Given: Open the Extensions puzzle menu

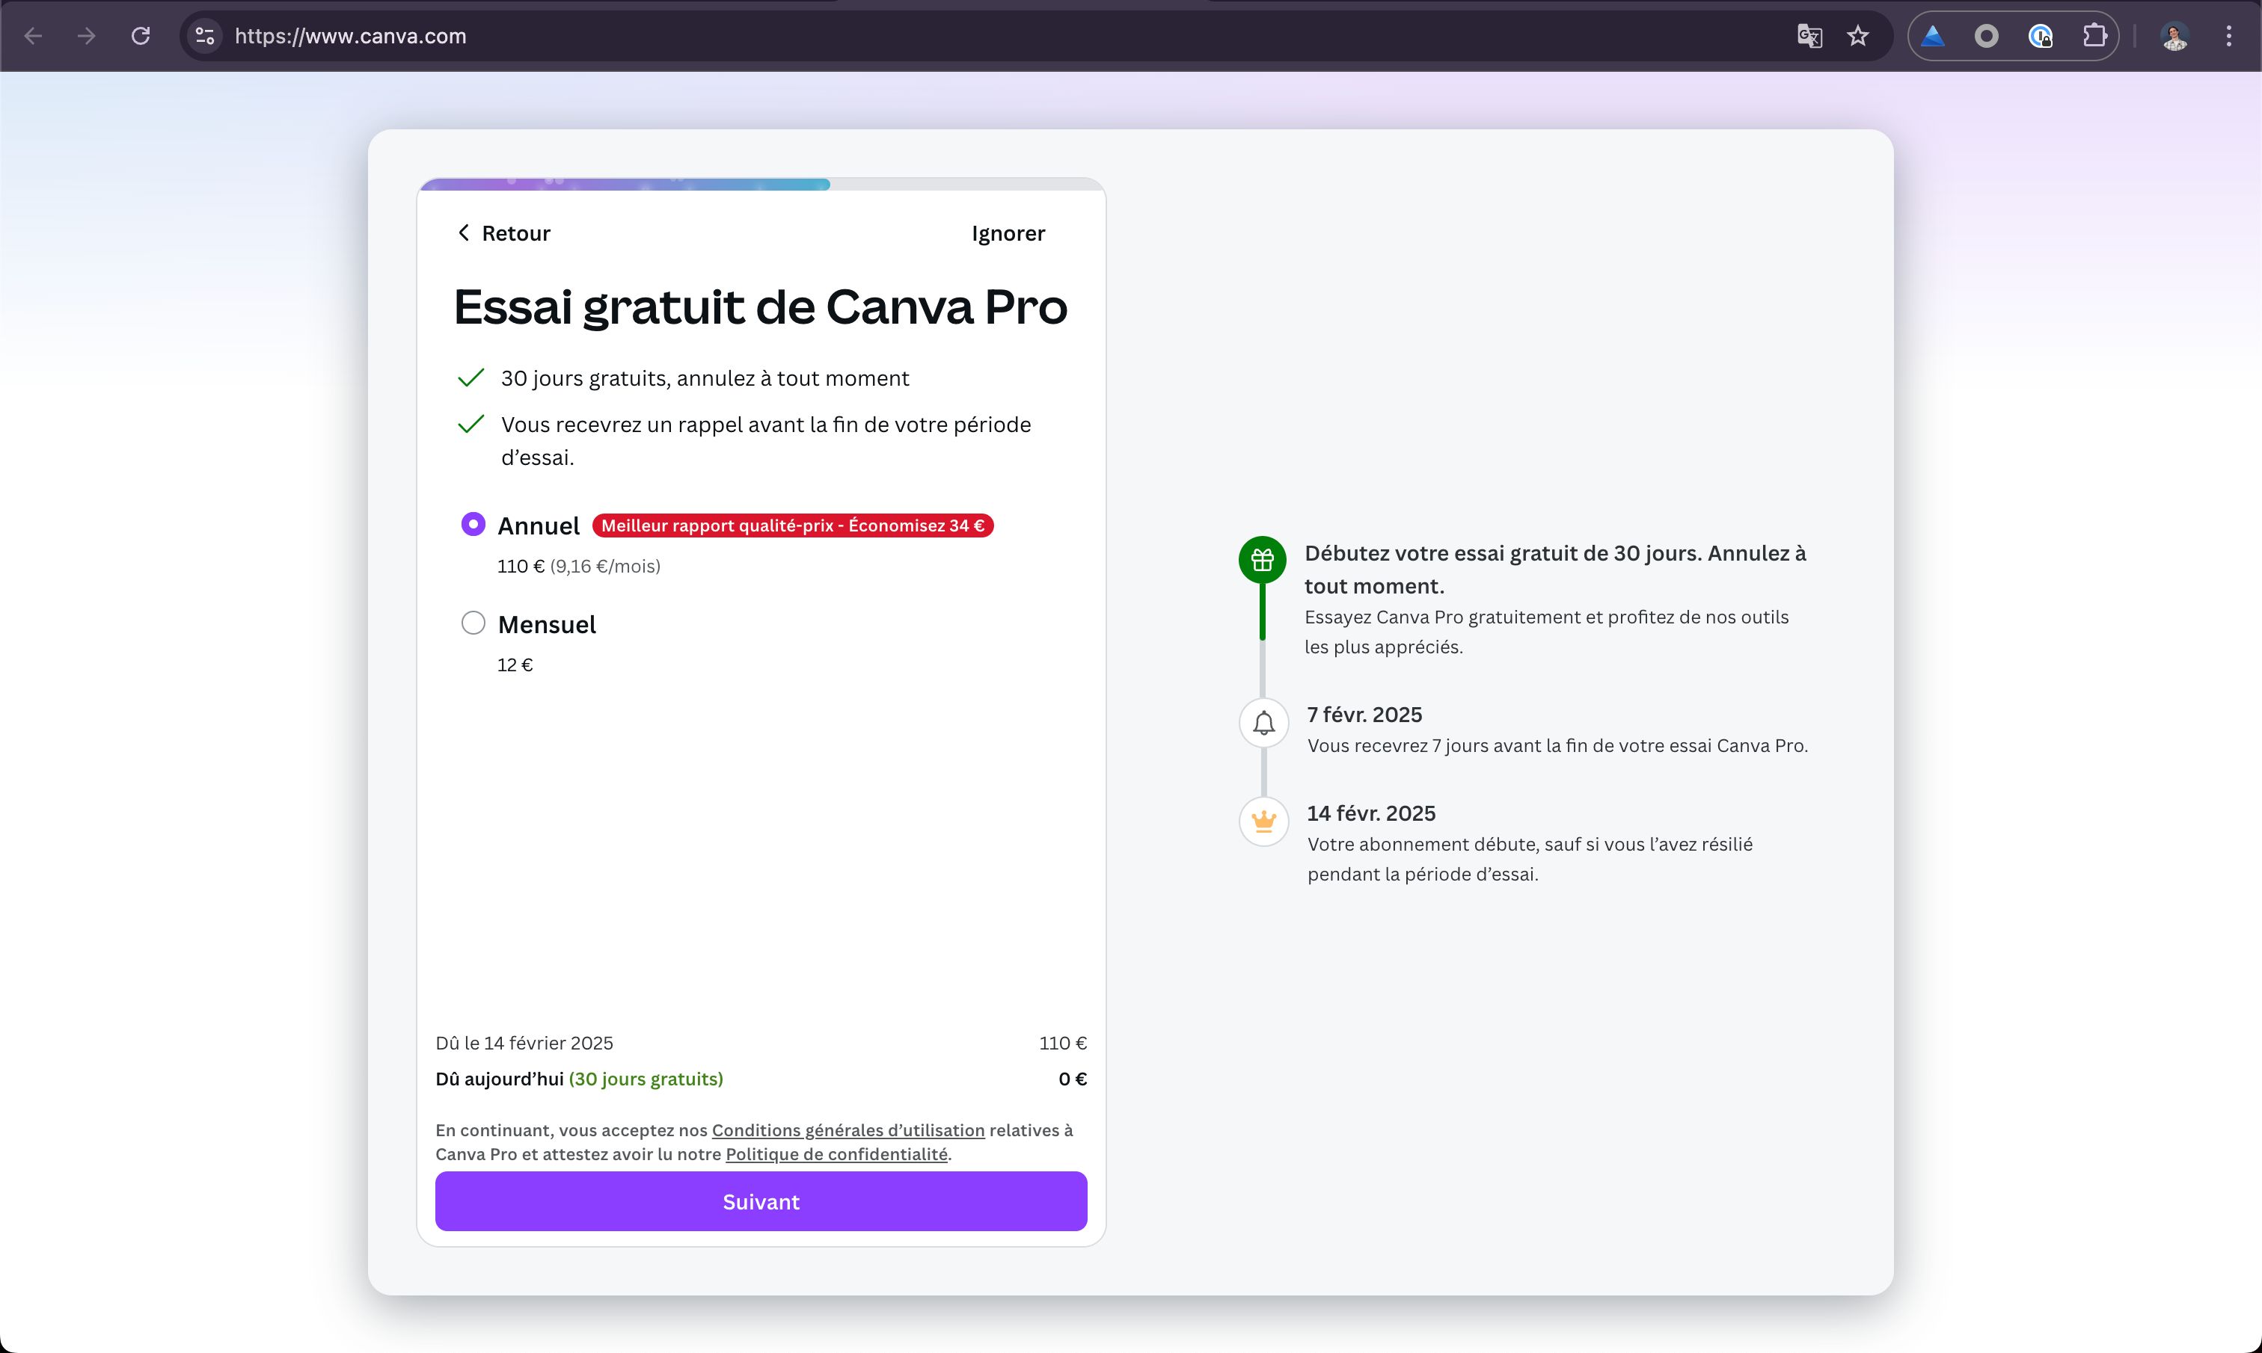Looking at the screenshot, I should pyautogui.click(x=2095, y=37).
